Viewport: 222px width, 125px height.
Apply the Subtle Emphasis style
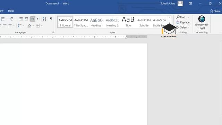(x=160, y=22)
